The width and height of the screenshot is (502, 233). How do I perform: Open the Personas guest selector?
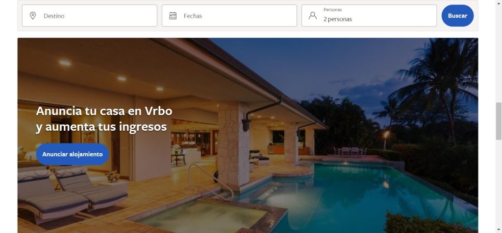tap(369, 16)
